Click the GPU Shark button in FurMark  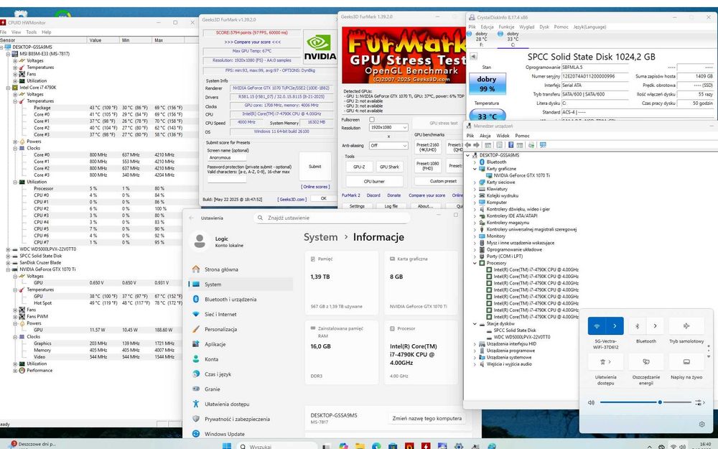coord(389,167)
